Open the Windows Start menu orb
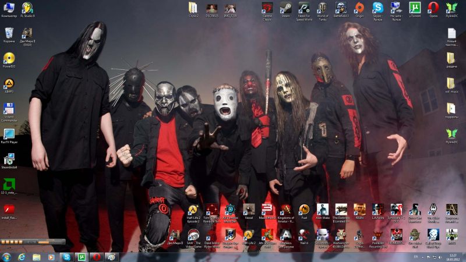466x262 pixels. pyautogui.click(x=6, y=257)
